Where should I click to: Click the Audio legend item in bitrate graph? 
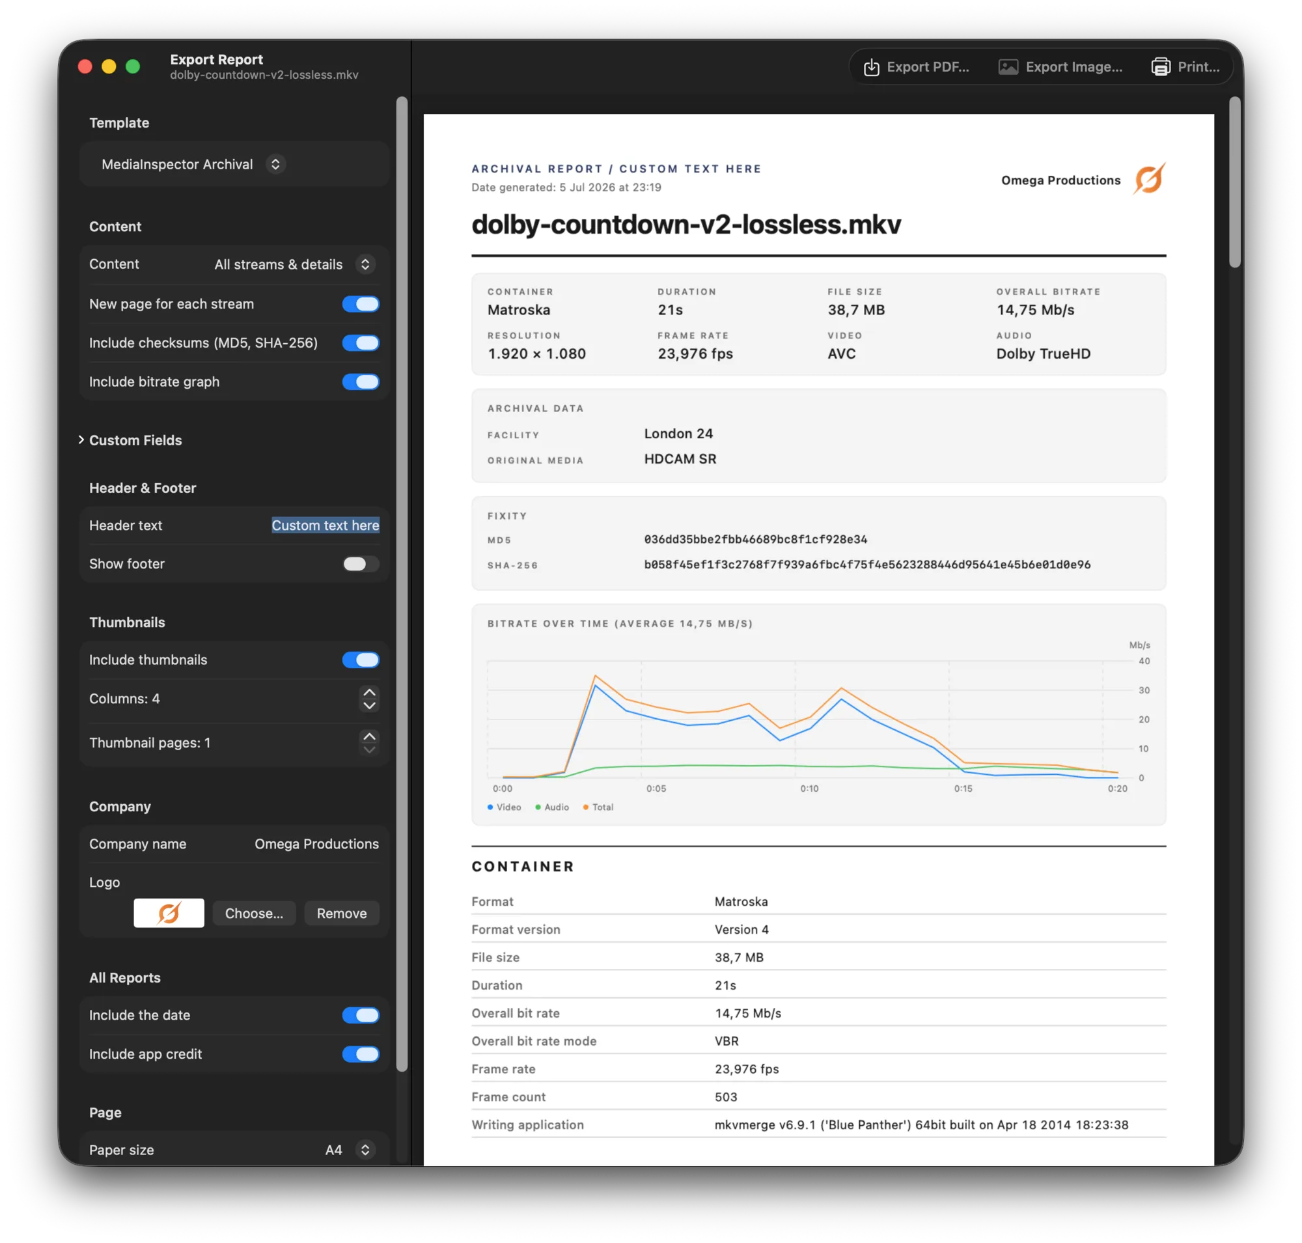coord(552,807)
